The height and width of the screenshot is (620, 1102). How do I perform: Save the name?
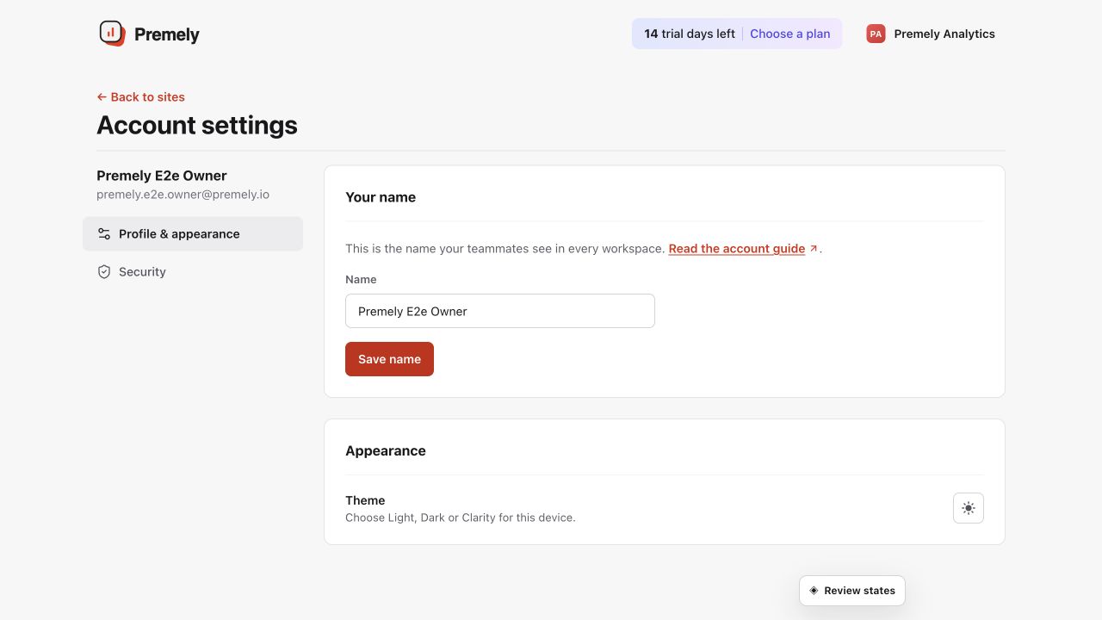(389, 359)
